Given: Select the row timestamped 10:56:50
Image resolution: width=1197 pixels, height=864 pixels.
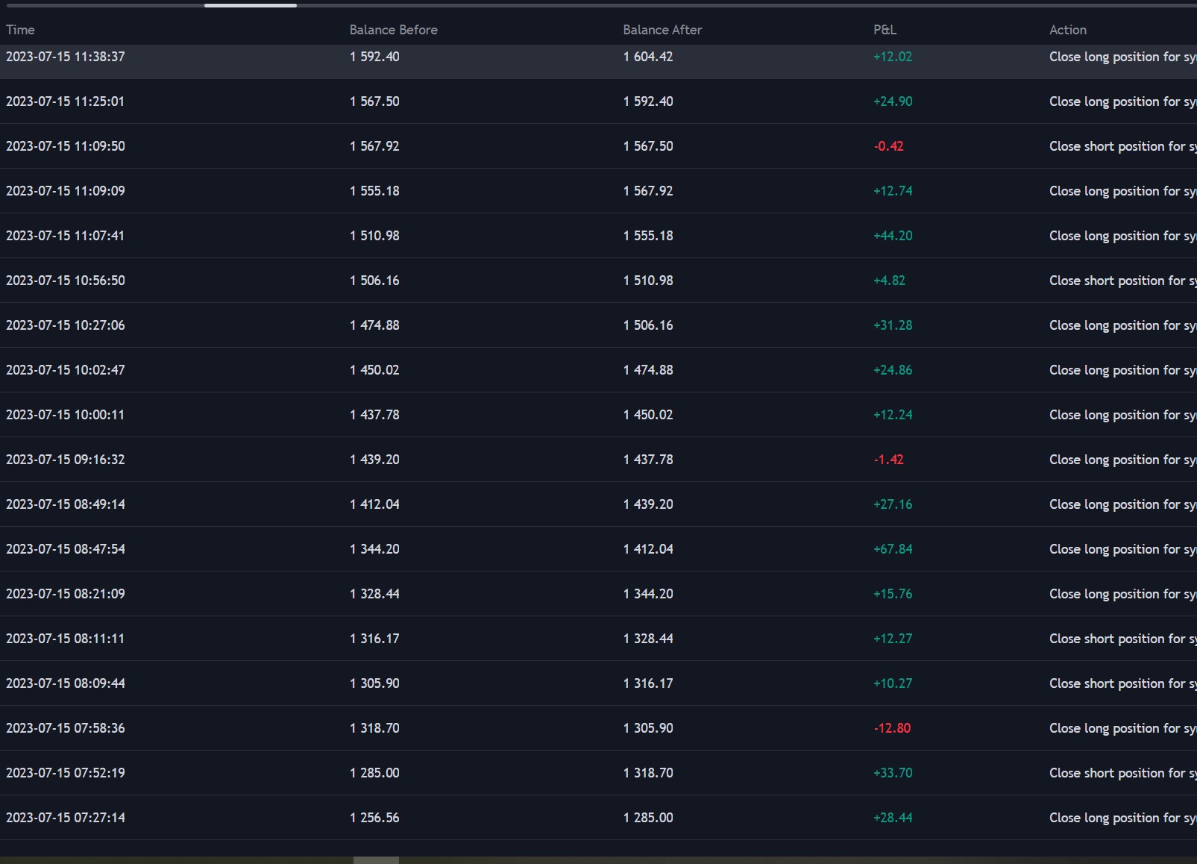Looking at the screenshot, I should click(66, 281).
